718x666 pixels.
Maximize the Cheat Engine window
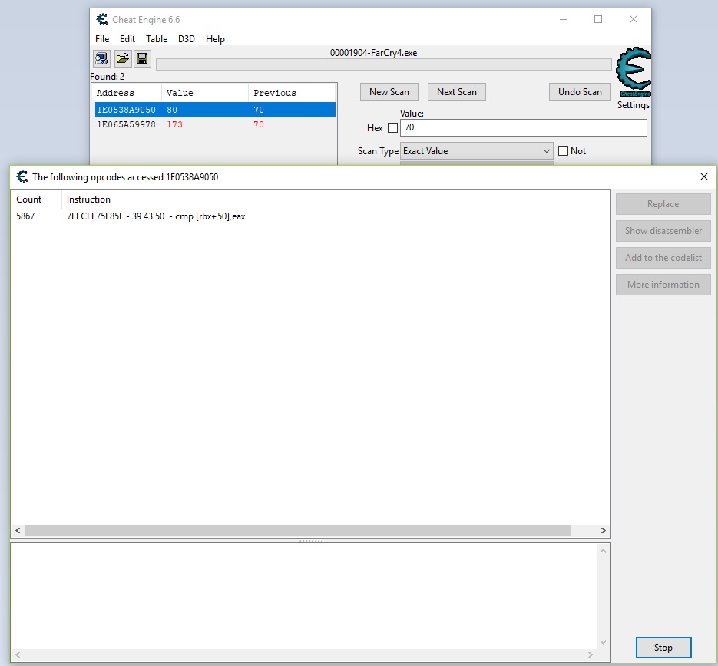(598, 19)
